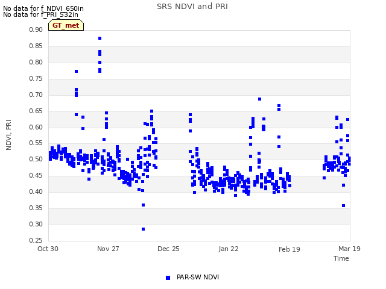
Task: Click the lowest data point near 0.29
Action: 144,229
